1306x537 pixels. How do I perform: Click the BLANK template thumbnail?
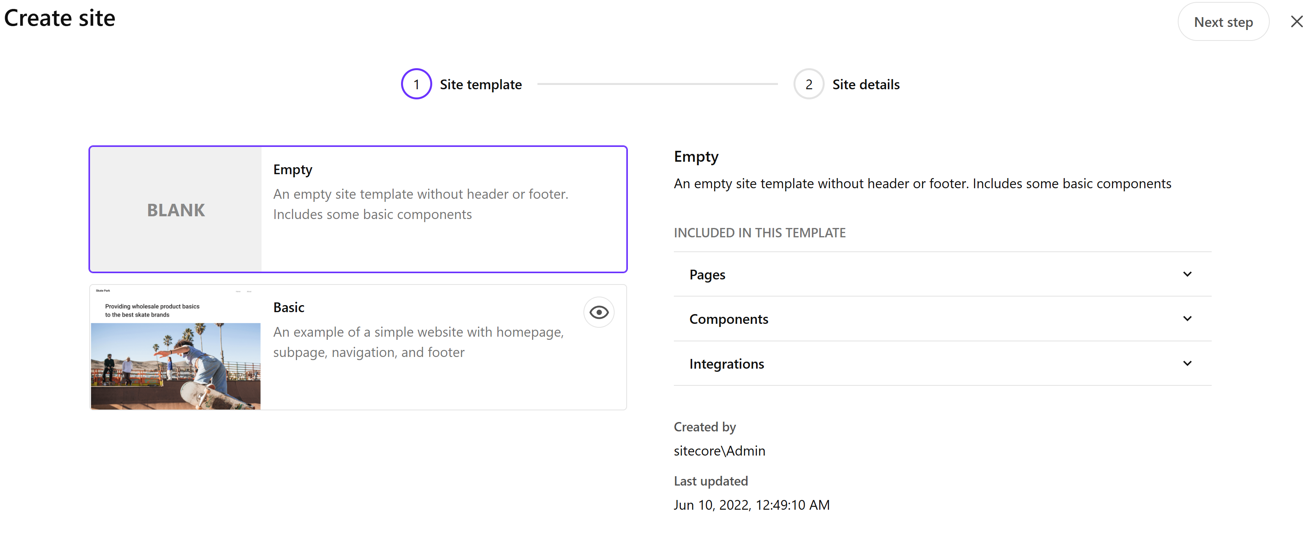coord(175,209)
